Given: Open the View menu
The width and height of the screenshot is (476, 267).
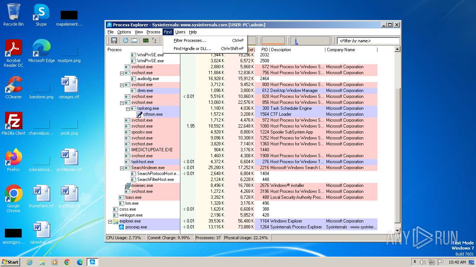Looking at the screenshot, I should coord(139,32).
